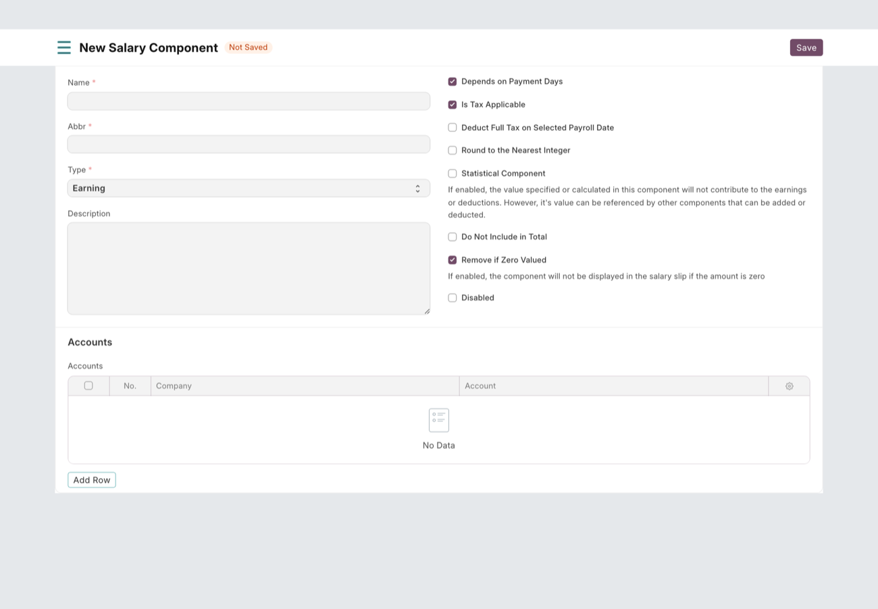Click the Company column header
The width and height of the screenshot is (878, 609).
(305, 386)
